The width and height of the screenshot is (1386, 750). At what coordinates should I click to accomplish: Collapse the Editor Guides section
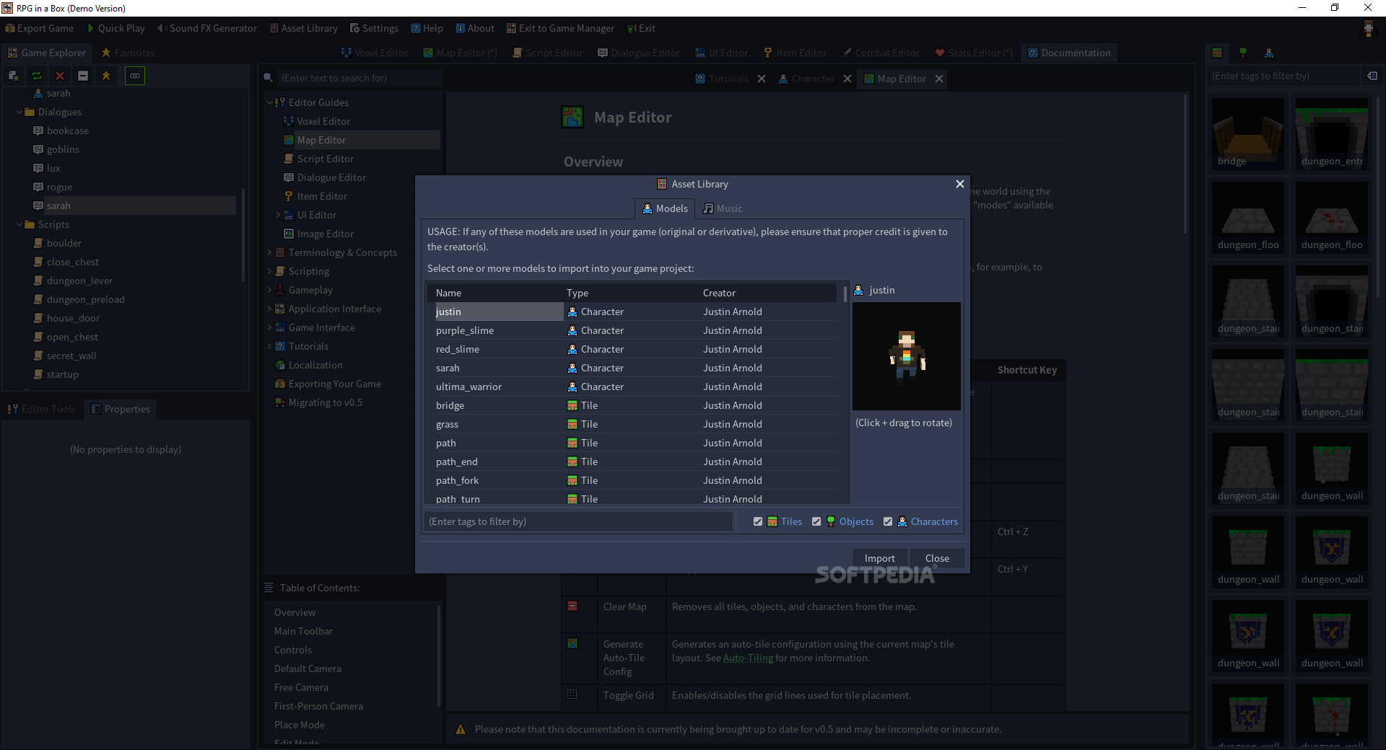pos(270,102)
